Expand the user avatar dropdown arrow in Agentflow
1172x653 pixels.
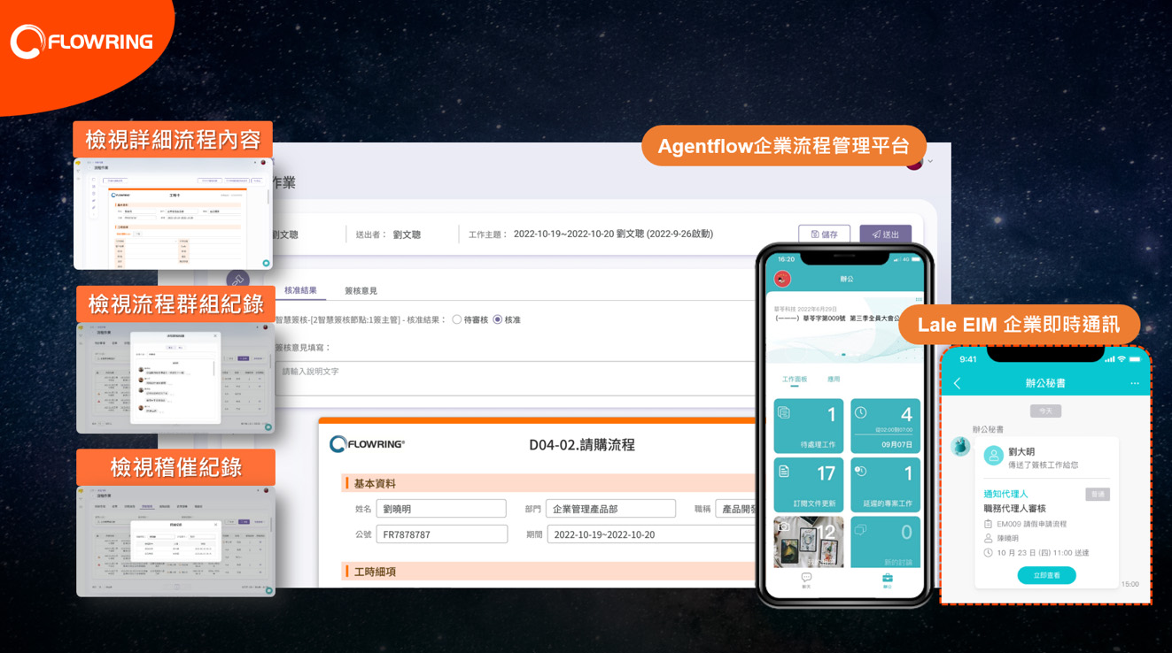coord(930,161)
